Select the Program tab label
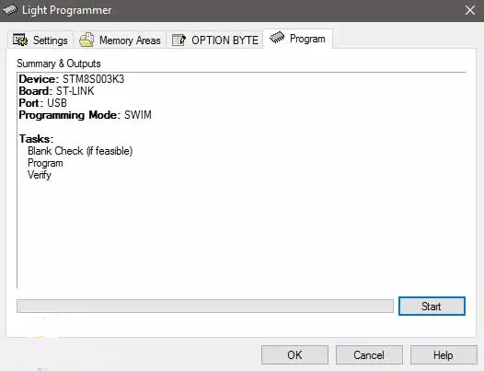 click(x=307, y=39)
